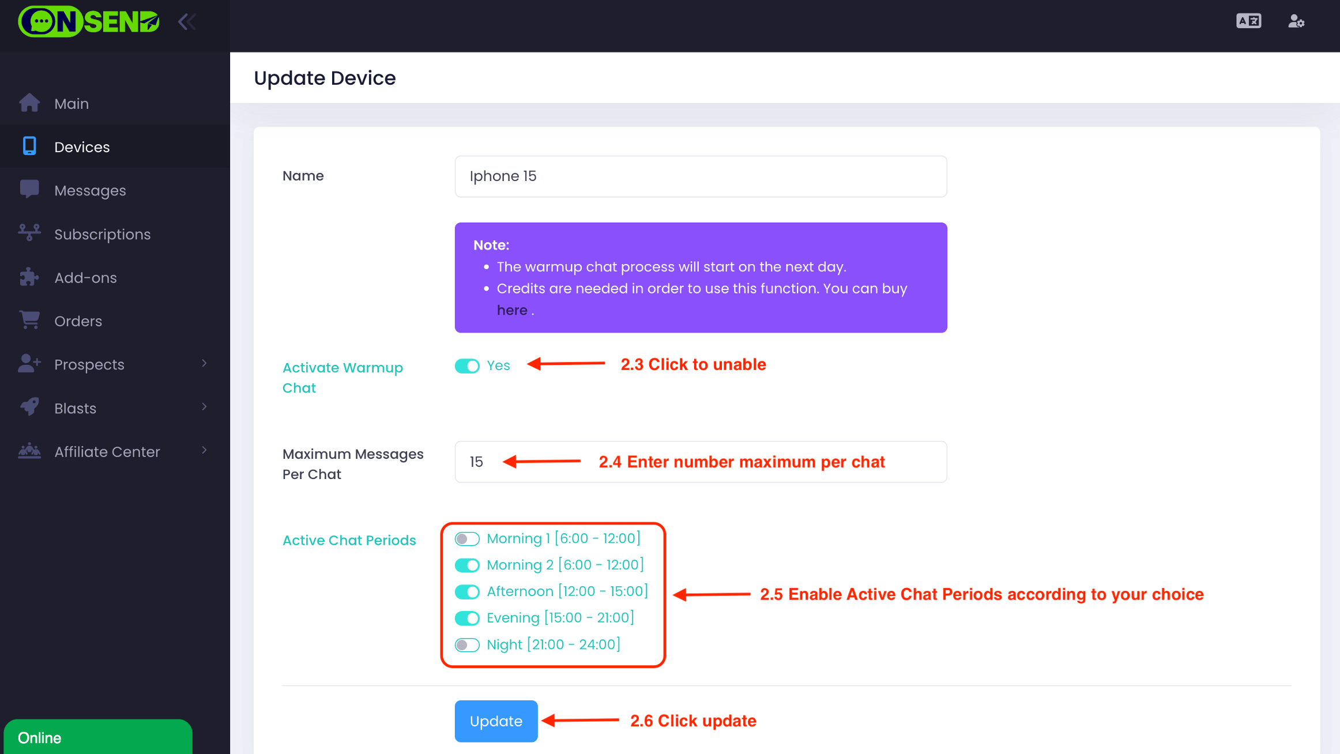Click the Main home icon
Image resolution: width=1340 pixels, height=754 pixels.
pyautogui.click(x=29, y=103)
